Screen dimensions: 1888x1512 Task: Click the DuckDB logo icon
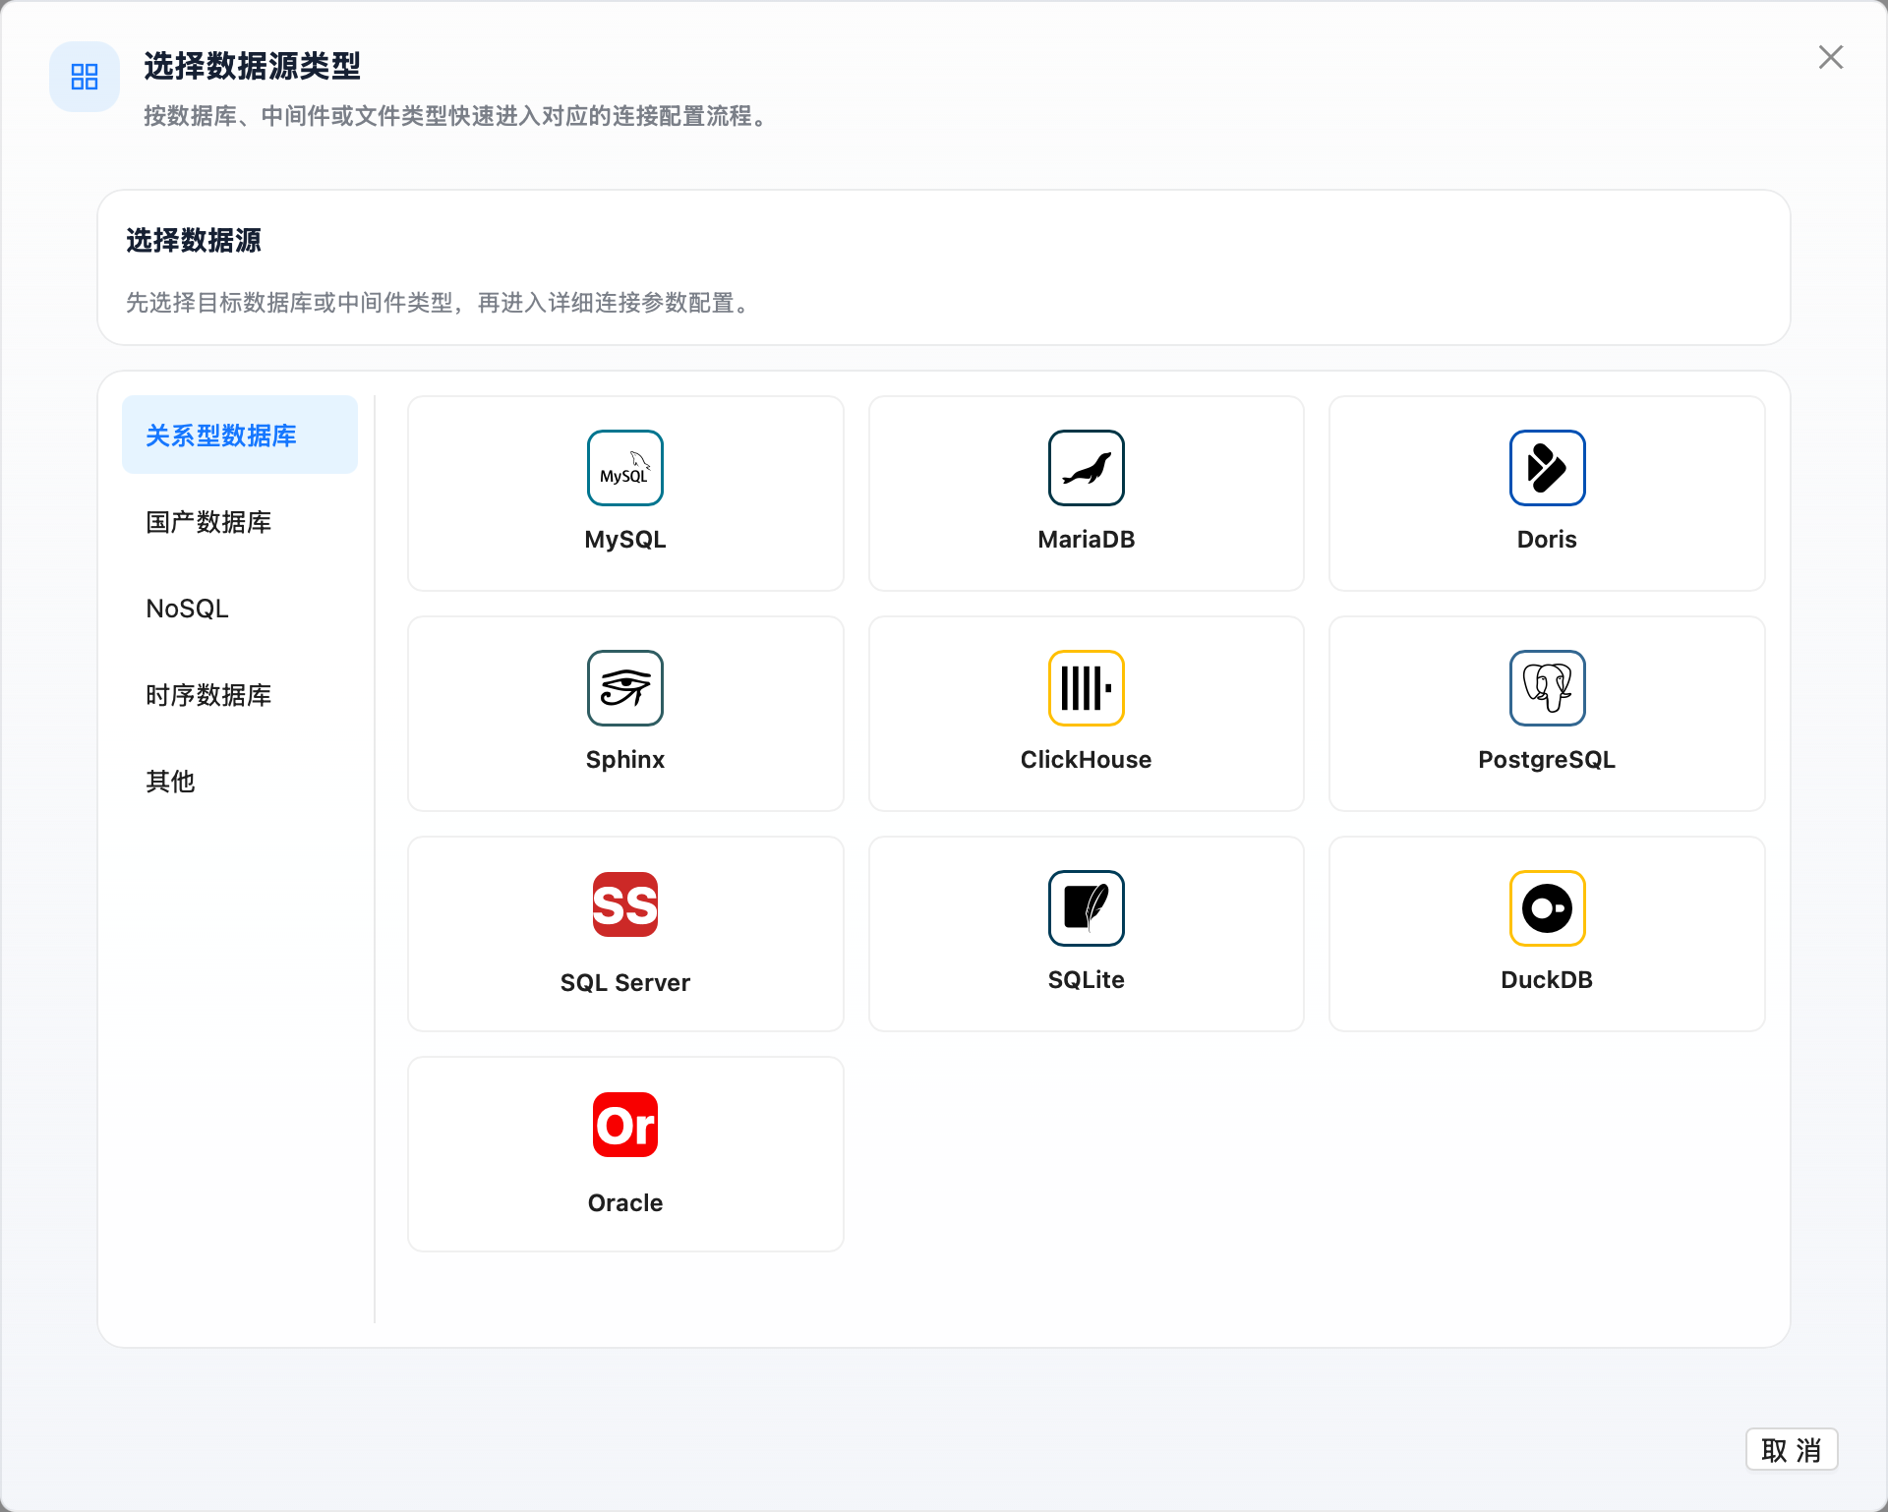(x=1547, y=908)
